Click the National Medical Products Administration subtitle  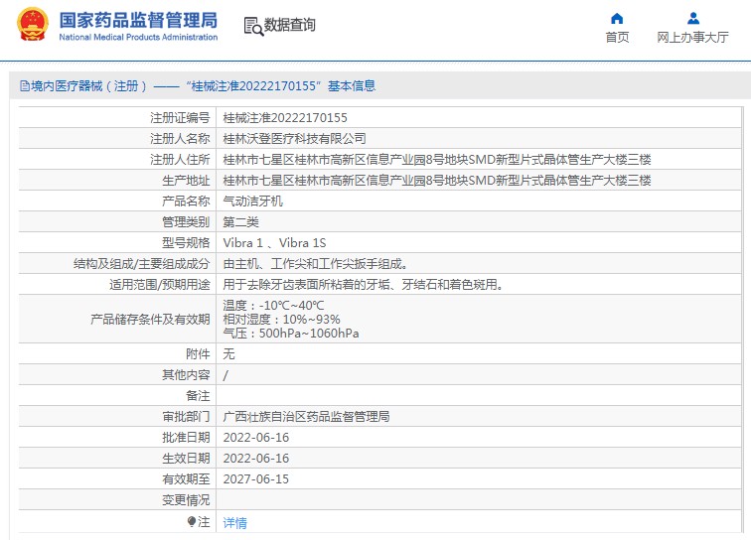point(138,37)
